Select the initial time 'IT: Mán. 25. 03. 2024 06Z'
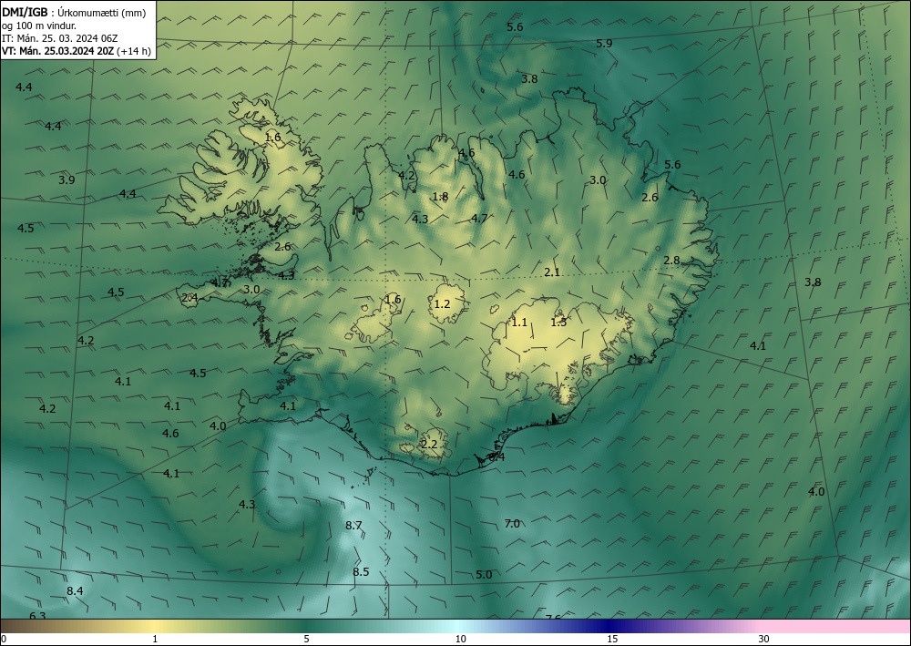The height and width of the screenshot is (646, 911). coord(60,38)
